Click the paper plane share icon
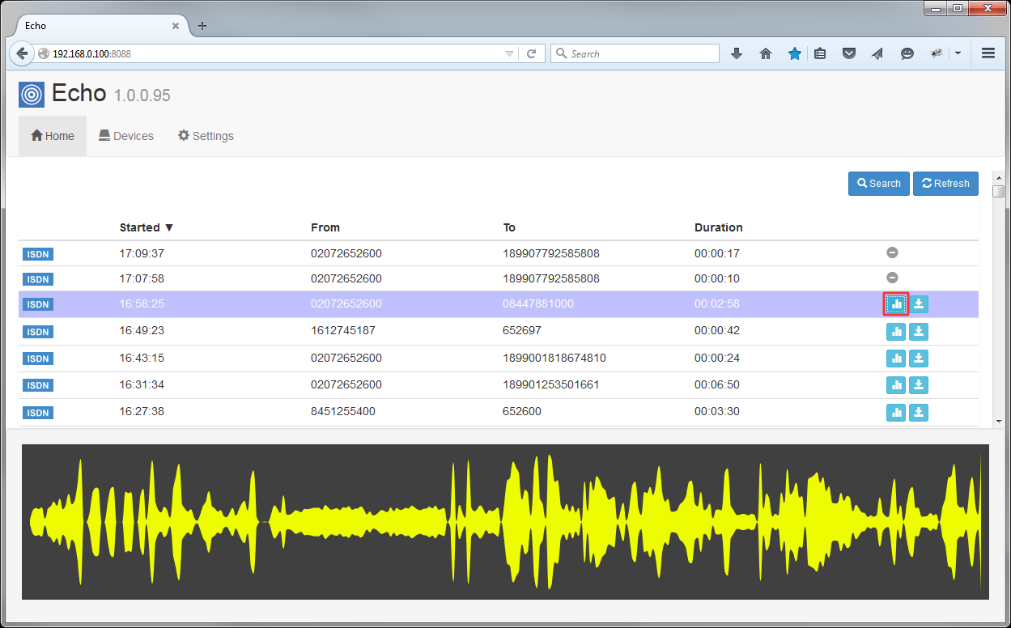Image resolution: width=1011 pixels, height=628 pixels. pos(877,53)
